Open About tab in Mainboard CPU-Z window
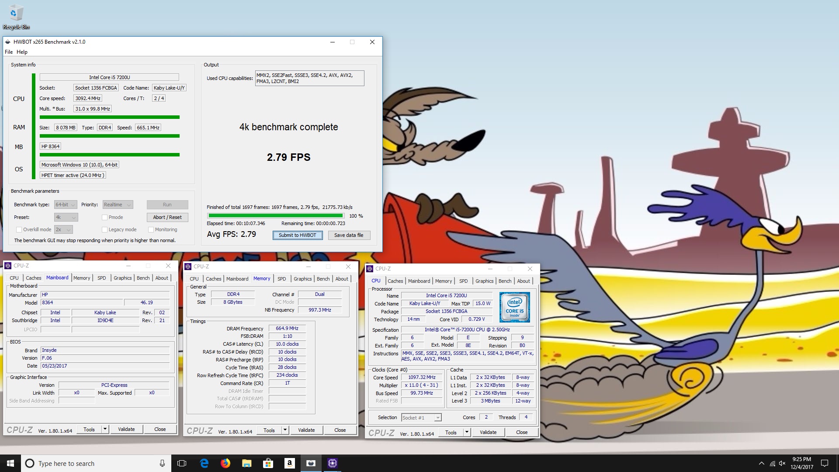 click(162, 278)
